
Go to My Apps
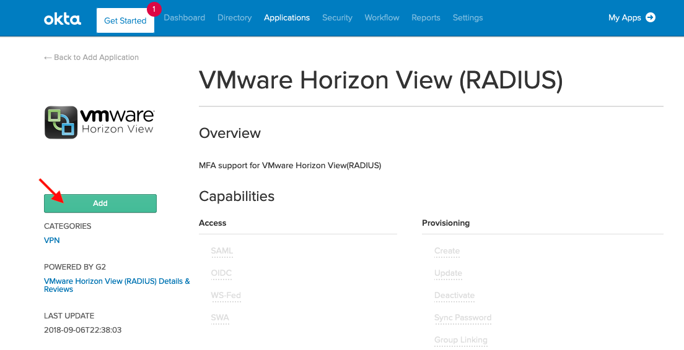point(632,18)
